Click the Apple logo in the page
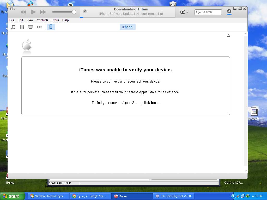The width and height of the screenshot is (267, 200). point(27,45)
